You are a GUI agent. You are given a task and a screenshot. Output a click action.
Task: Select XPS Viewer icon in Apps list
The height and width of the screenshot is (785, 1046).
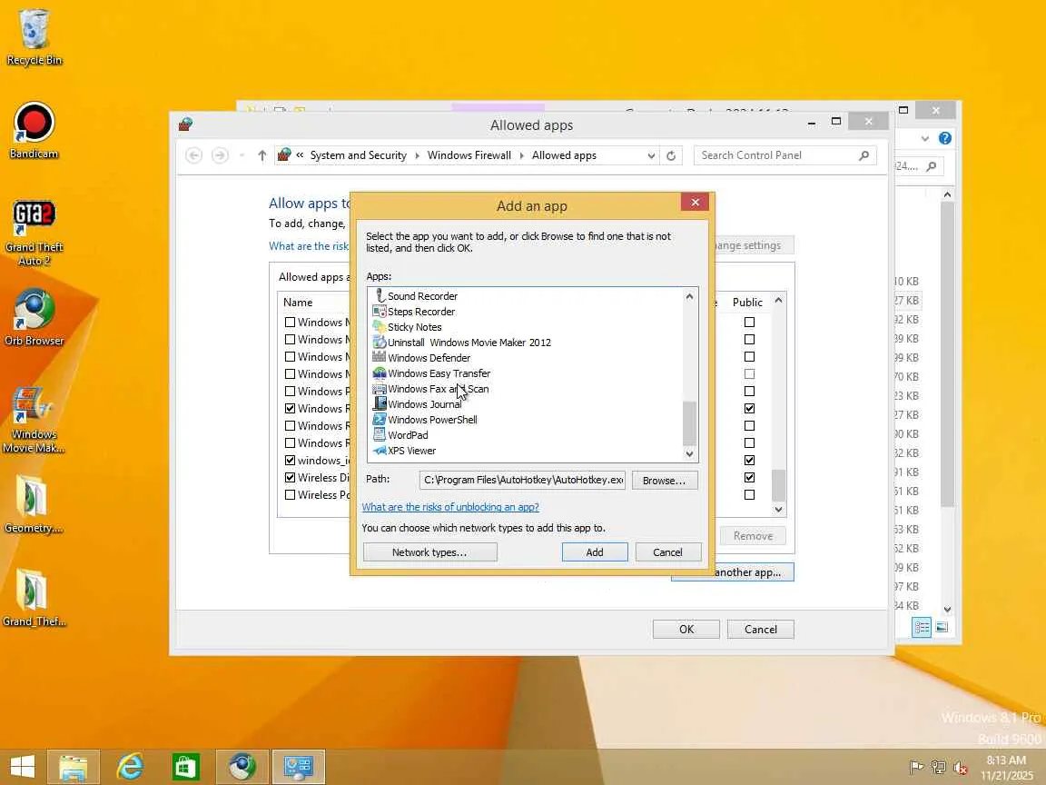380,450
